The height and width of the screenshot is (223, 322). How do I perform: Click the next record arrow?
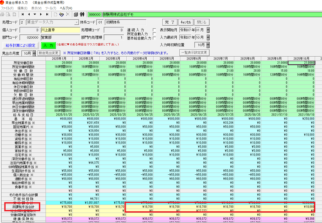[41, 14]
